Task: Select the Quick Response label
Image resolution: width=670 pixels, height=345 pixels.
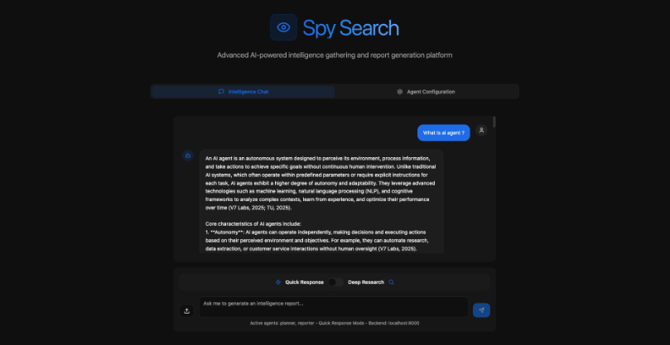Action: point(304,282)
